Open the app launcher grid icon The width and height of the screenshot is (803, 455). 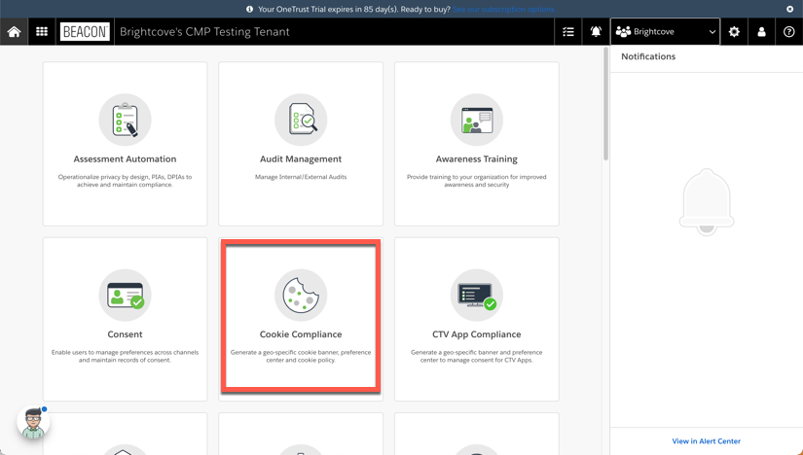(42, 32)
